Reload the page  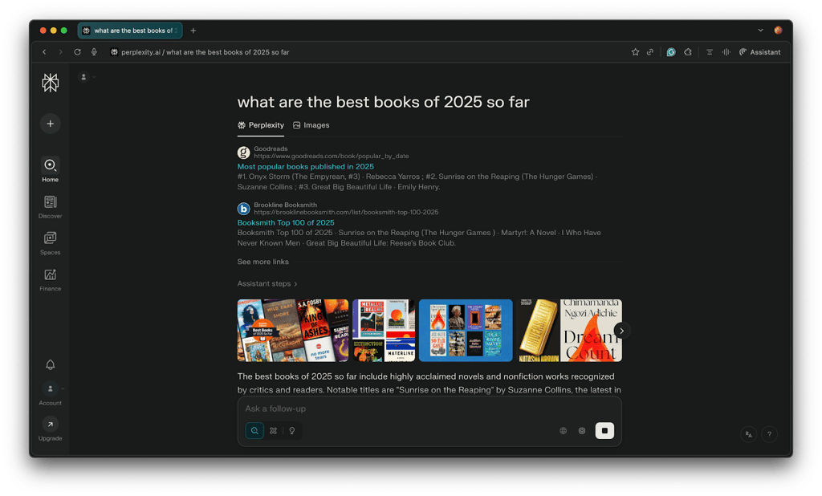coord(77,52)
